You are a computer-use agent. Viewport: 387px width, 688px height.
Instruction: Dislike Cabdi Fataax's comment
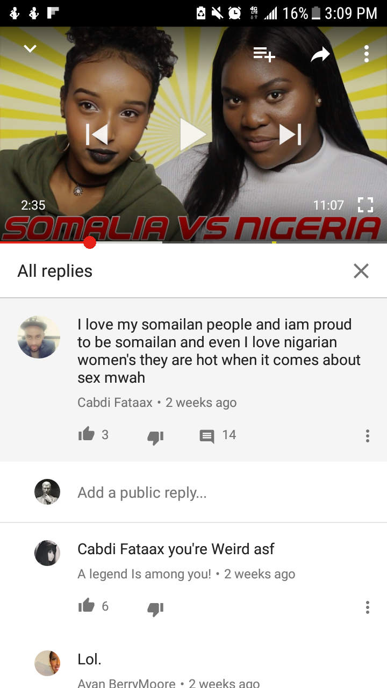[155, 438]
